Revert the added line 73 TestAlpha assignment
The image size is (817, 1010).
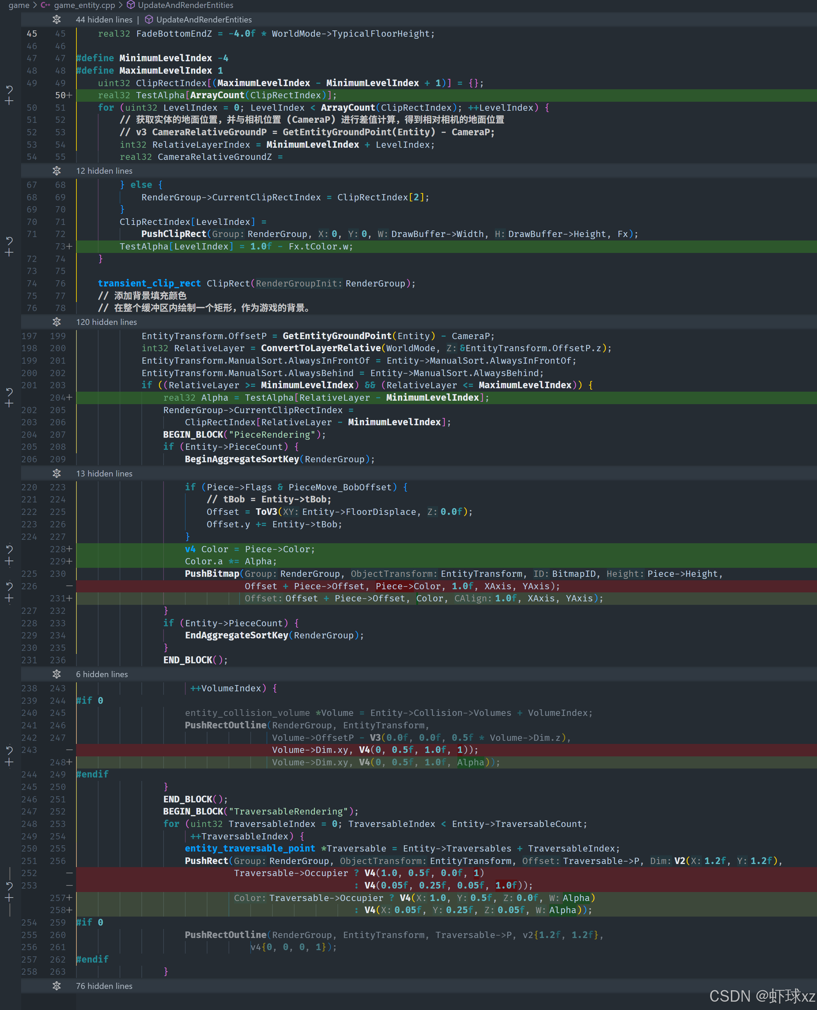click(x=9, y=240)
